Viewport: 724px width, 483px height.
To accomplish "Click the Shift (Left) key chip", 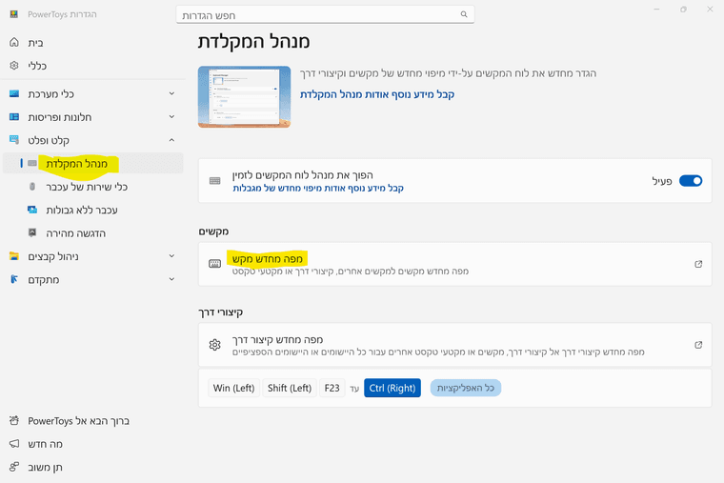I will click(290, 388).
